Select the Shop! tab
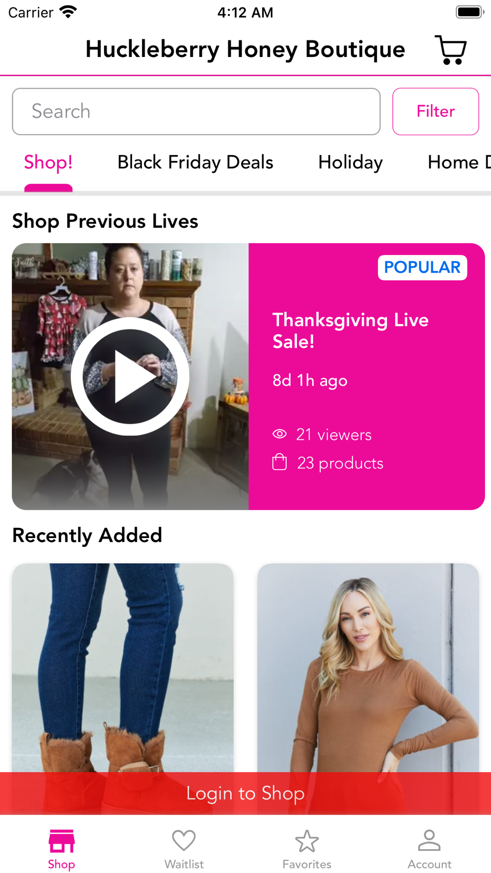 (x=49, y=163)
